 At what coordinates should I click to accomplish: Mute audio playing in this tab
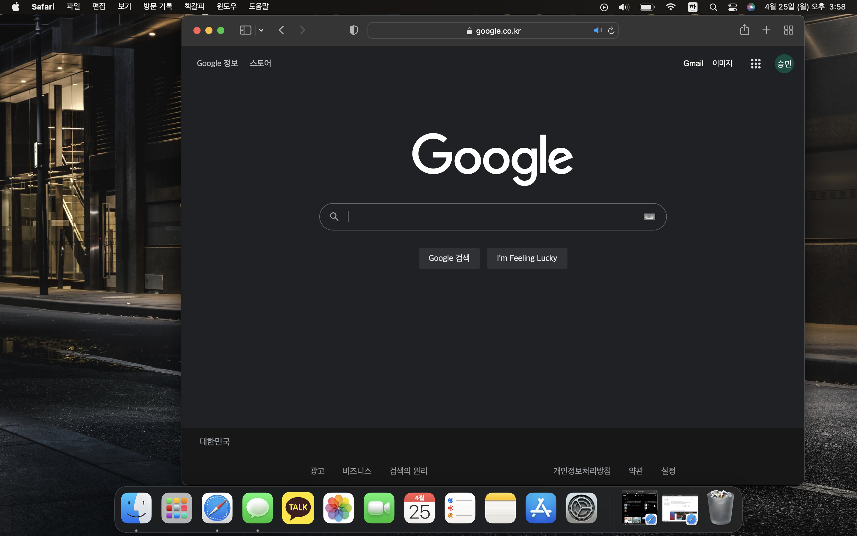(x=598, y=30)
